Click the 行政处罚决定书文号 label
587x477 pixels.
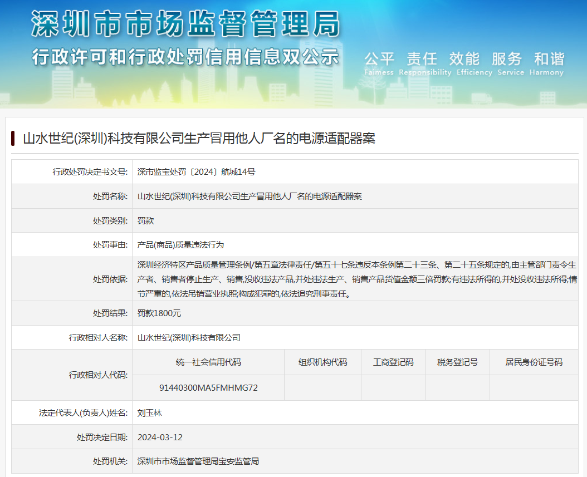(90, 172)
